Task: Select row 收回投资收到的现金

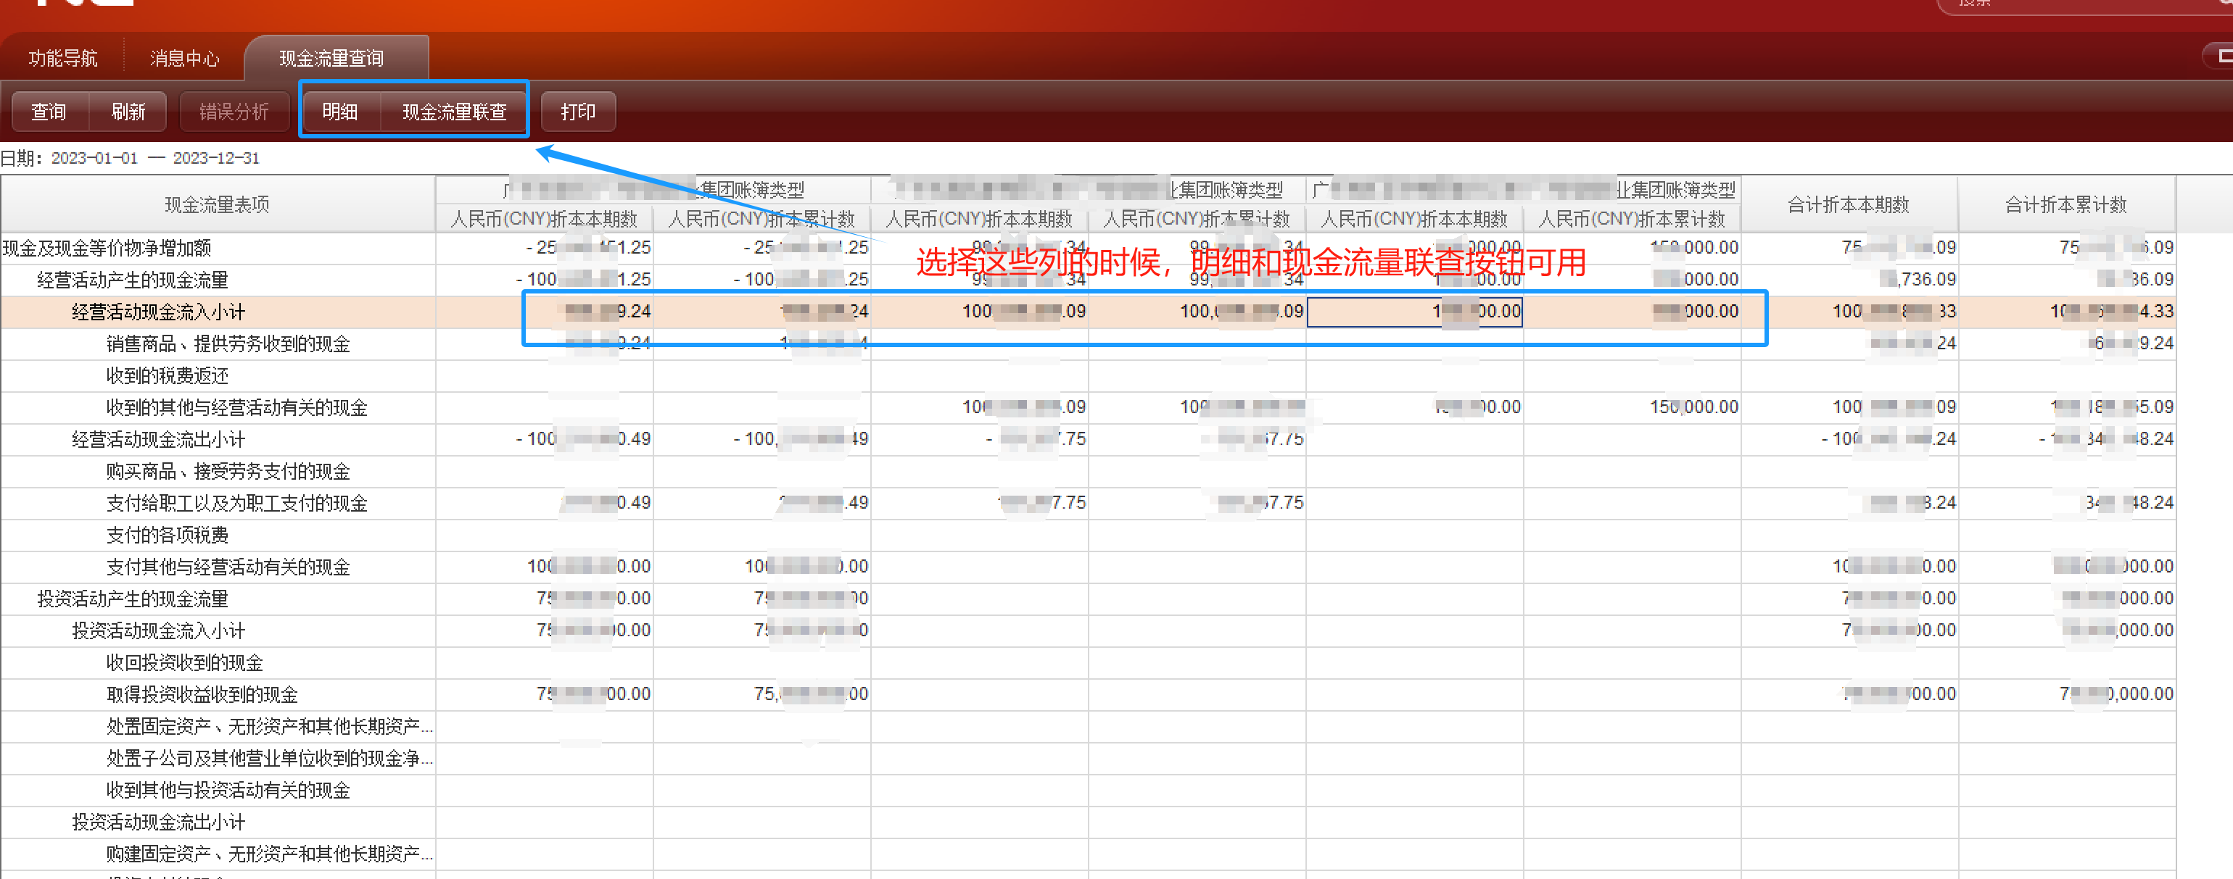Action: [1088, 662]
